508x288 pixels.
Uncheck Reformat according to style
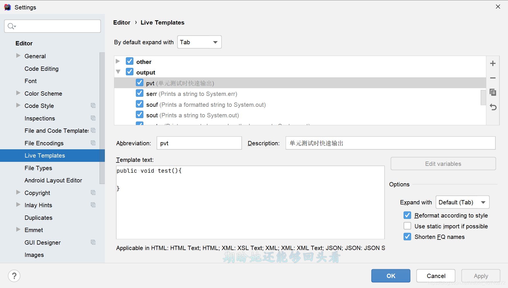click(x=407, y=215)
